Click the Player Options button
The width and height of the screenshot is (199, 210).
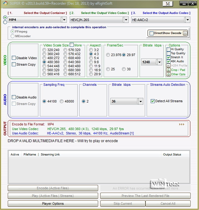pyautogui.click(x=53, y=203)
